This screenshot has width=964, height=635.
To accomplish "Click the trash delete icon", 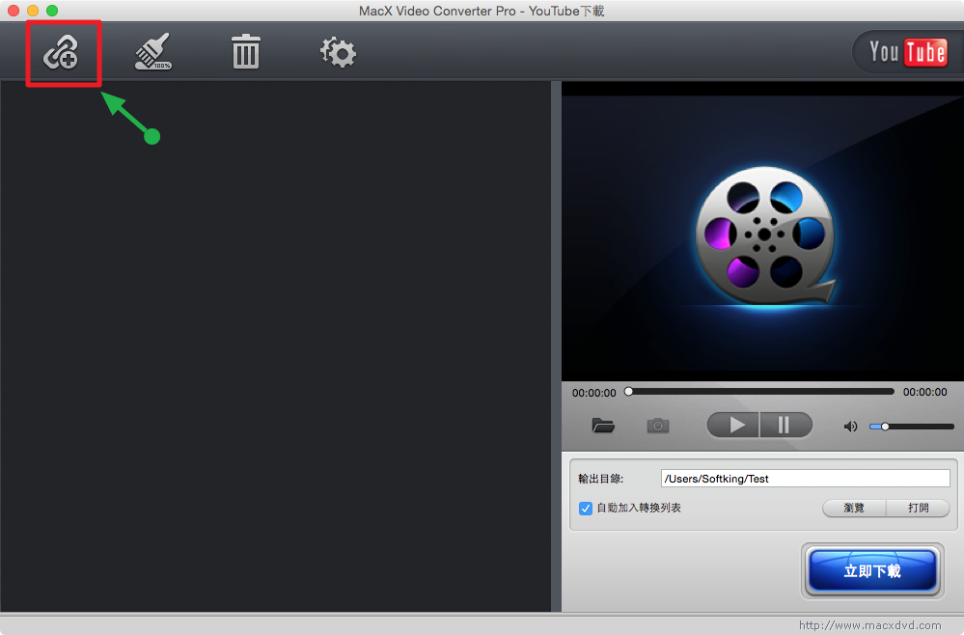I will [246, 52].
